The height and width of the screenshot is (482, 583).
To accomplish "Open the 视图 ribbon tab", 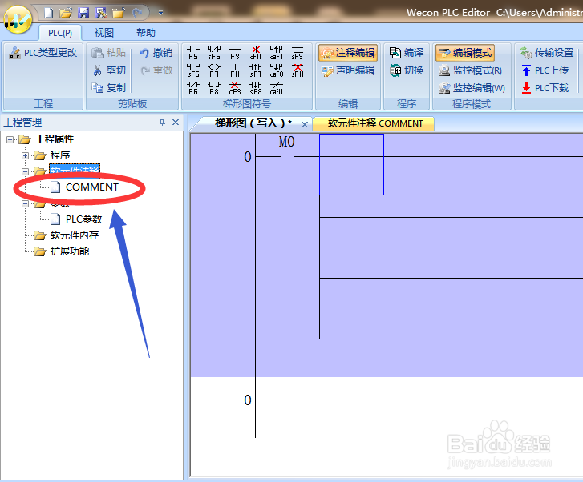I will [x=103, y=33].
